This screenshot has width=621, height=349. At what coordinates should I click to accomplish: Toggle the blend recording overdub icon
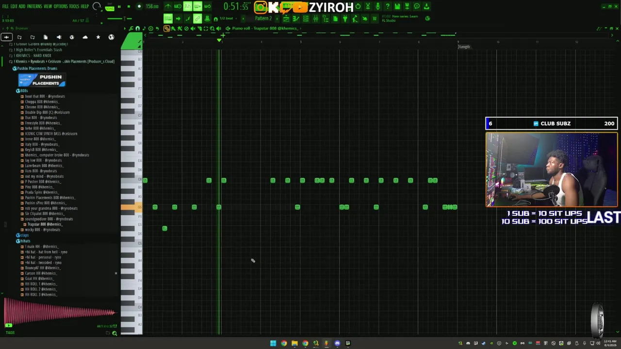click(x=197, y=6)
